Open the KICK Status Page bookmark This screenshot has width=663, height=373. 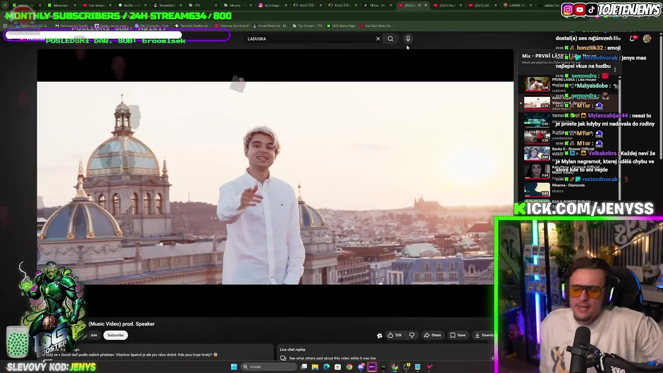(x=340, y=26)
